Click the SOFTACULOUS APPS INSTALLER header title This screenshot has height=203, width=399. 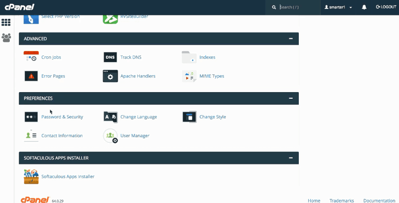click(56, 158)
